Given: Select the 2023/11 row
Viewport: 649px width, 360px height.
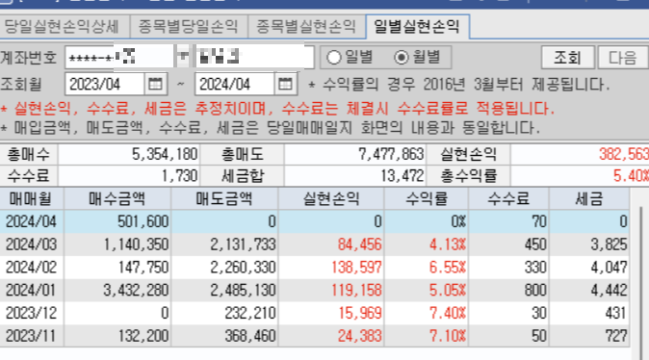Looking at the screenshot, I should 315,336.
